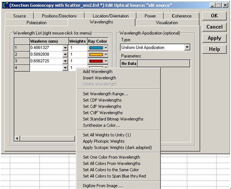Open the Location/Orientation tab
The height and width of the screenshot is (189, 231).
(x=111, y=16)
